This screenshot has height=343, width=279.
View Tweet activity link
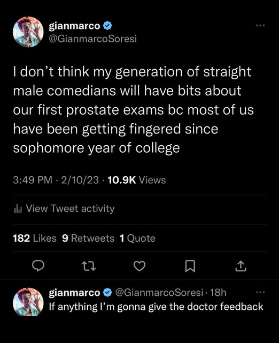click(70, 208)
